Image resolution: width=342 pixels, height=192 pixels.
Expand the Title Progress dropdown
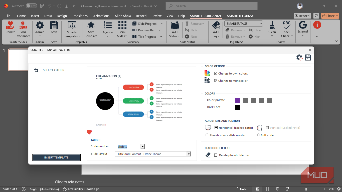pyautogui.click(x=161, y=37)
